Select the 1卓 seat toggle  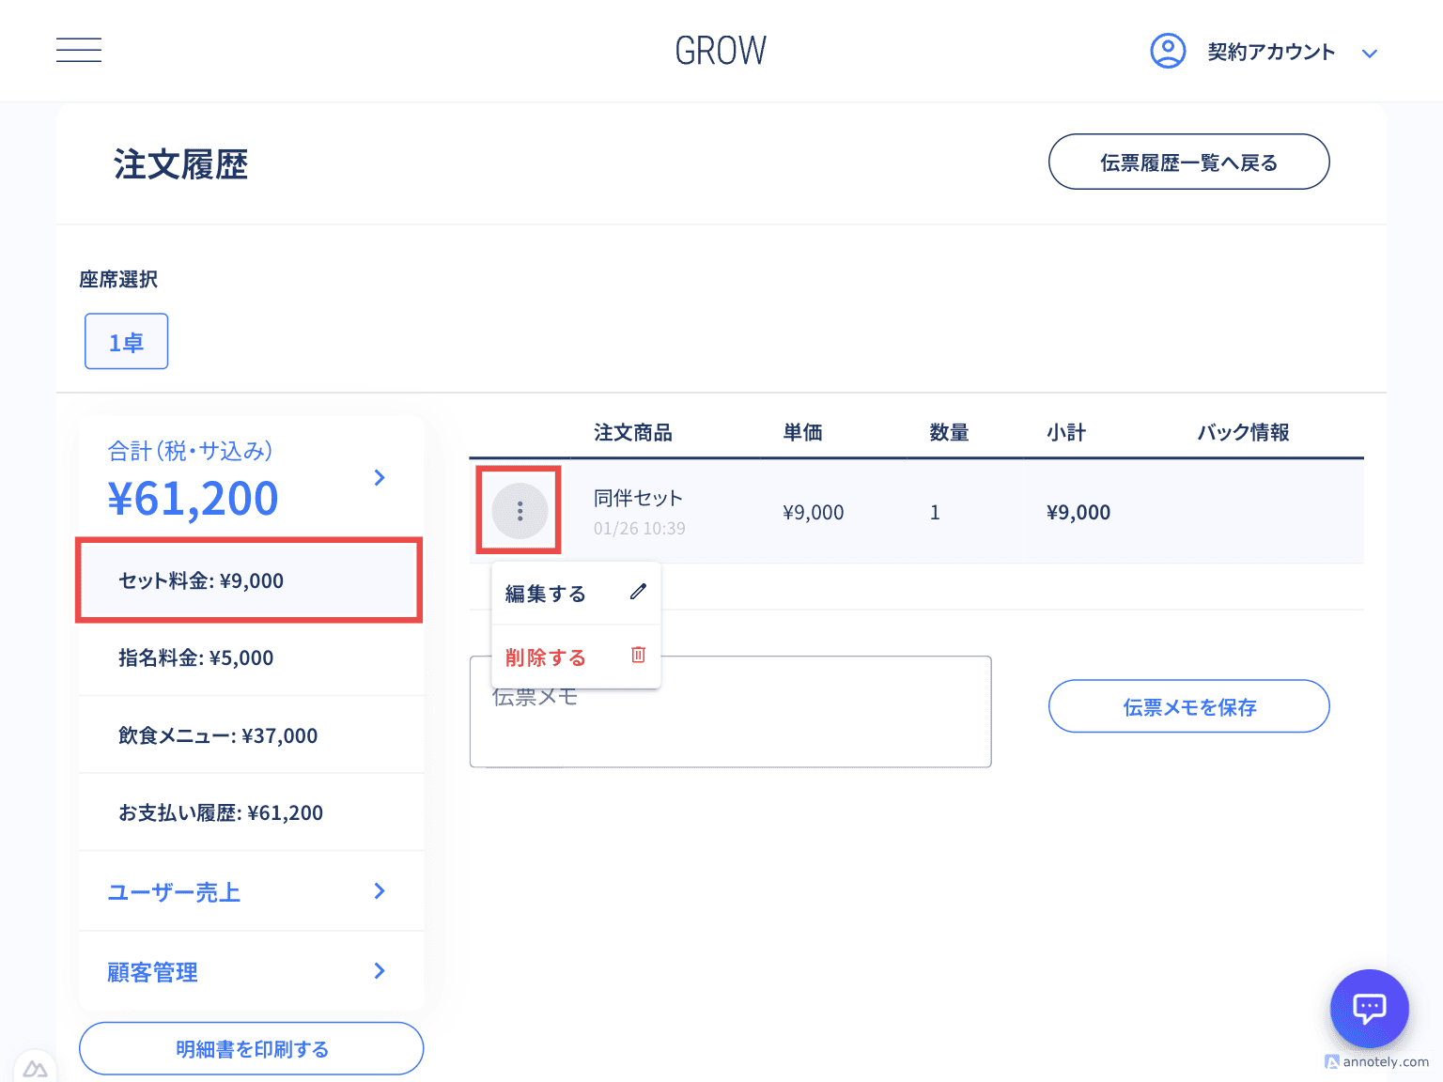click(x=126, y=341)
